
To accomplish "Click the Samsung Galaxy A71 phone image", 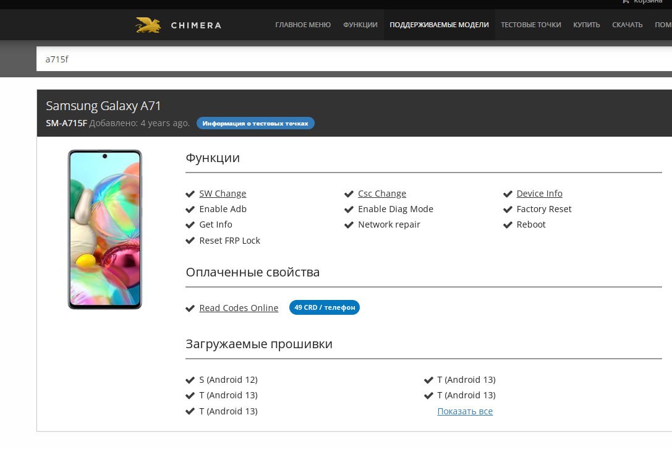I will click(x=105, y=229).
